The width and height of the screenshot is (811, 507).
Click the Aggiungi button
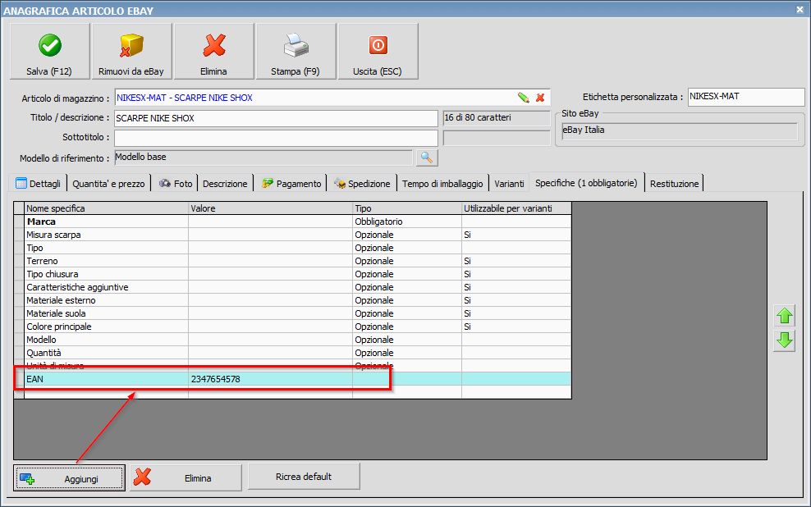pos(70,478)
